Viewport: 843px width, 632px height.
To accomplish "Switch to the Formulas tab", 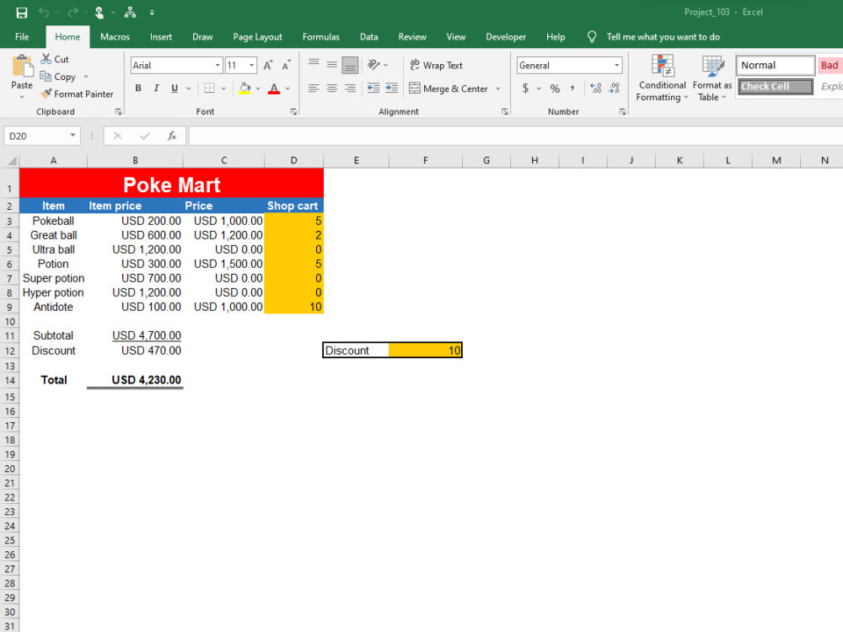I will tap(321, 37).
